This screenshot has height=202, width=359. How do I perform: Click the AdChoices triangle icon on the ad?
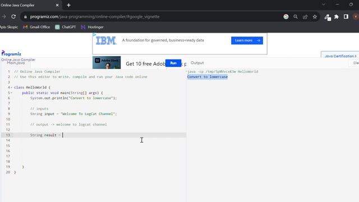coord(94,35)
